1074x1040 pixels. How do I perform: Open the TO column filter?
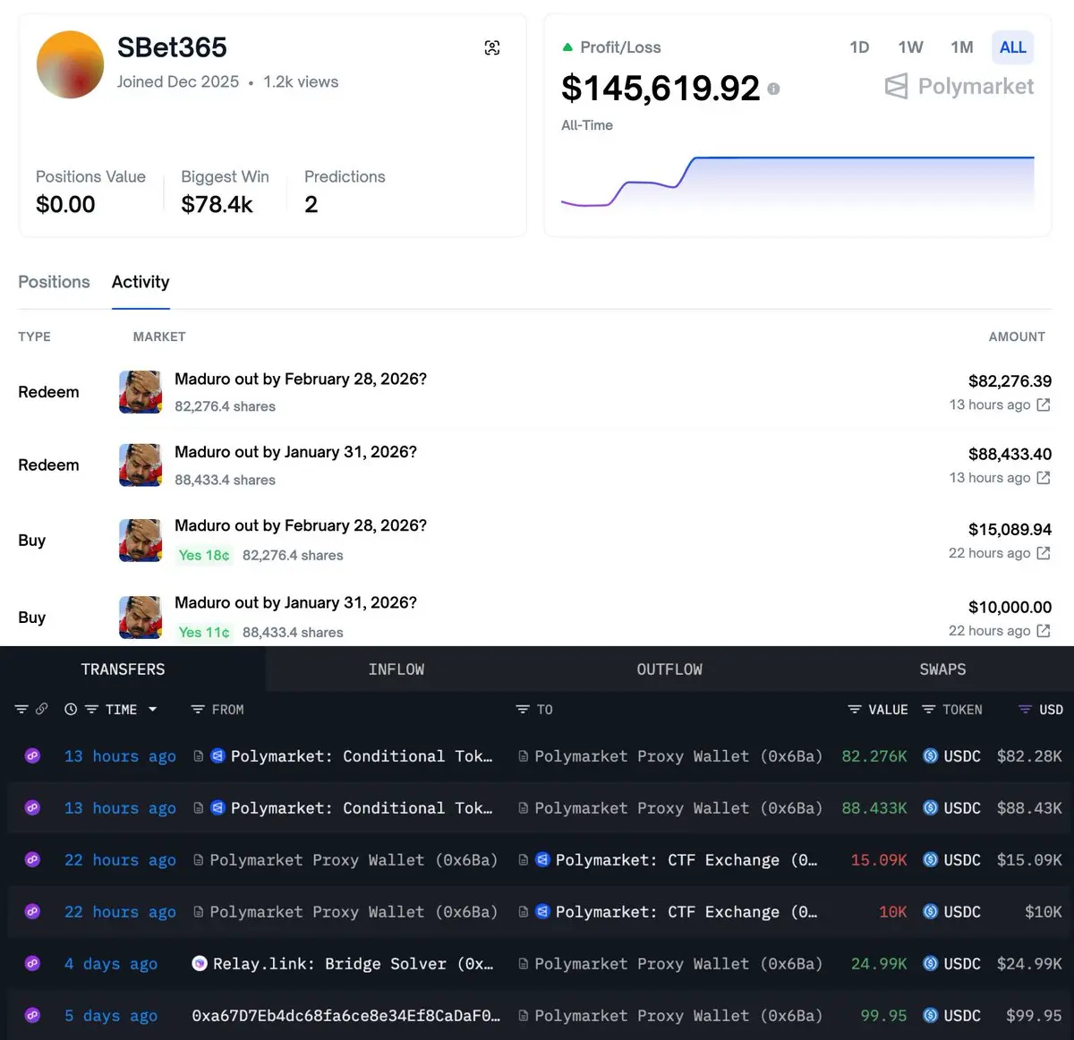pyautogui.click(x=523, y=710)
